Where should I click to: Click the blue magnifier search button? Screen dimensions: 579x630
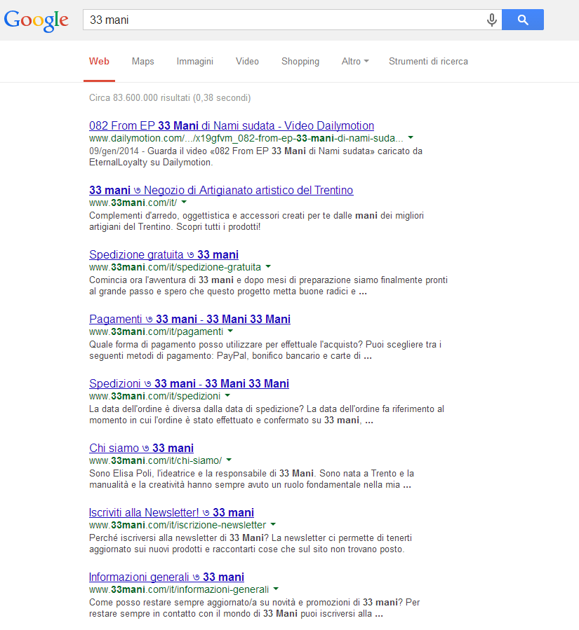(523, 20)
